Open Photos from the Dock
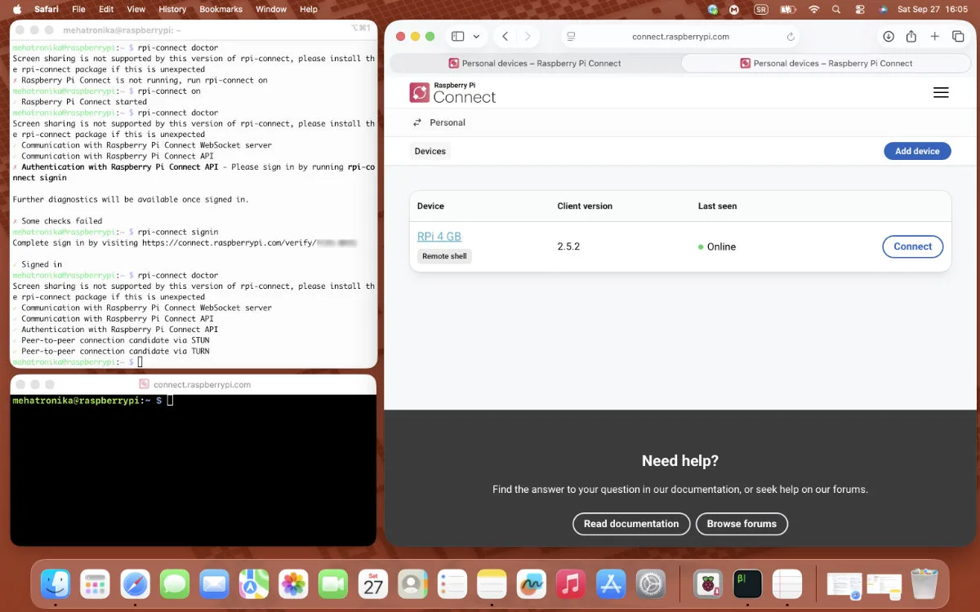Screen dimensions: 980x612 (293, 584)
